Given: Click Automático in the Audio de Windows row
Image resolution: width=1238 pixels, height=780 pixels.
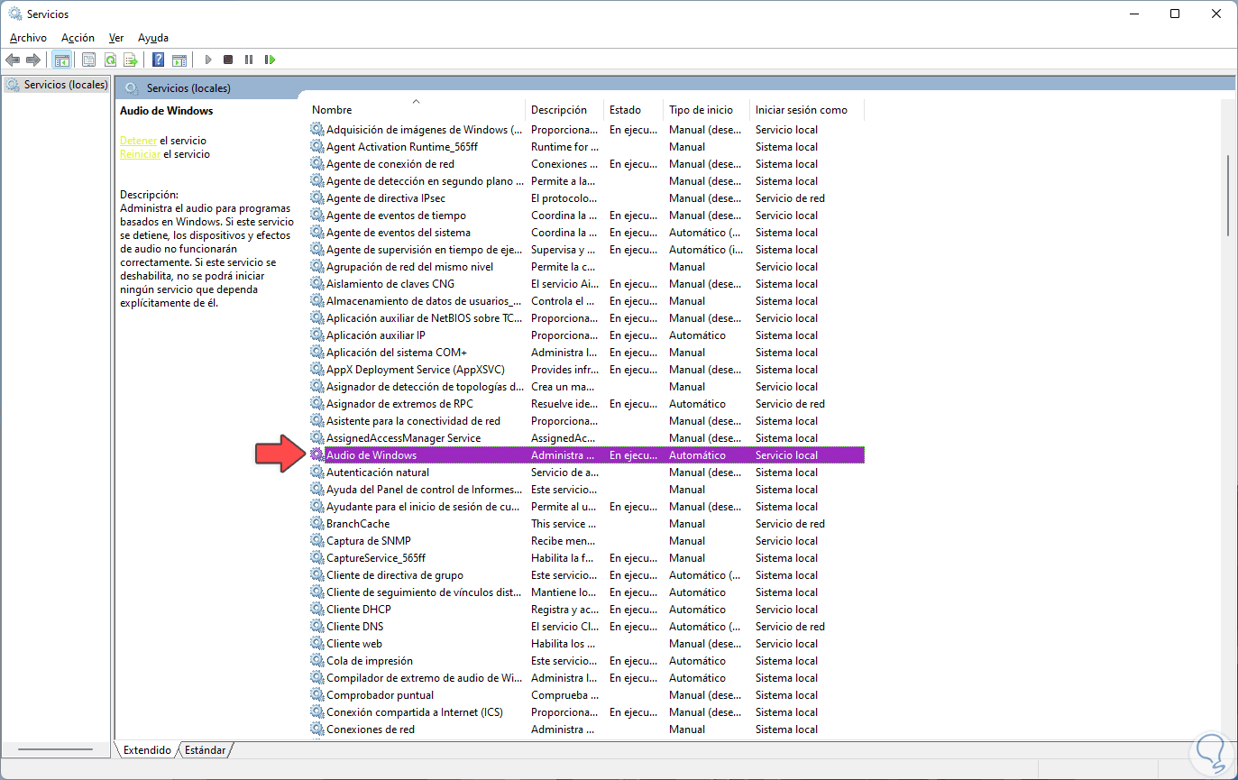Looking at the screenshot, I should coord(697,455).
